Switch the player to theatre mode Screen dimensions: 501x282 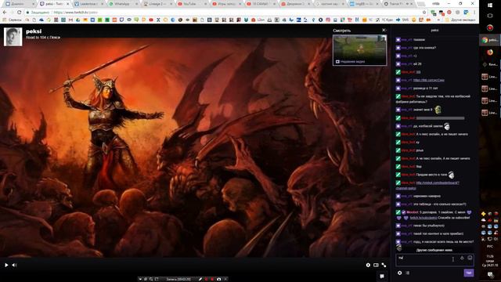pyautogui.click(x=376, y=265)
